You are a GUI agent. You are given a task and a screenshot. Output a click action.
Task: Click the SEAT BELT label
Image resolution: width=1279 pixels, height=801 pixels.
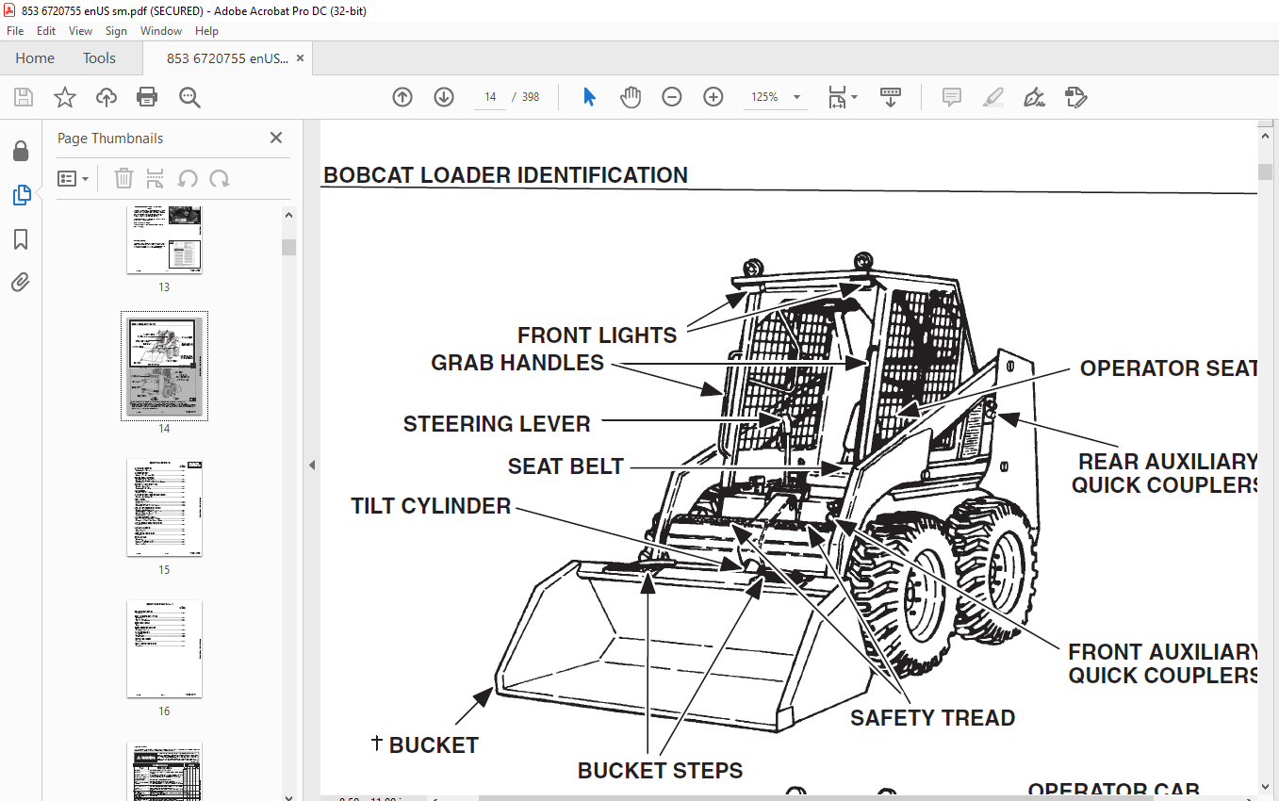(x=566, y=466)
